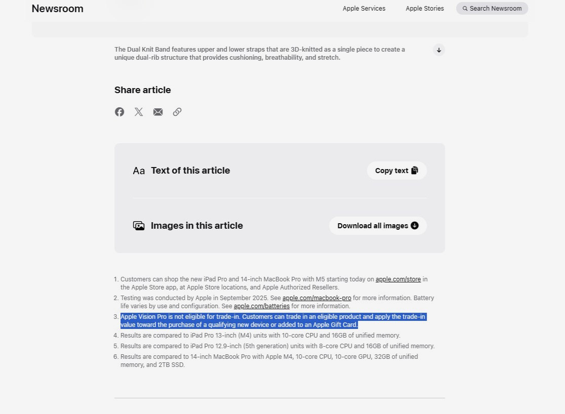Copy article link chain icon

[177, 112]
